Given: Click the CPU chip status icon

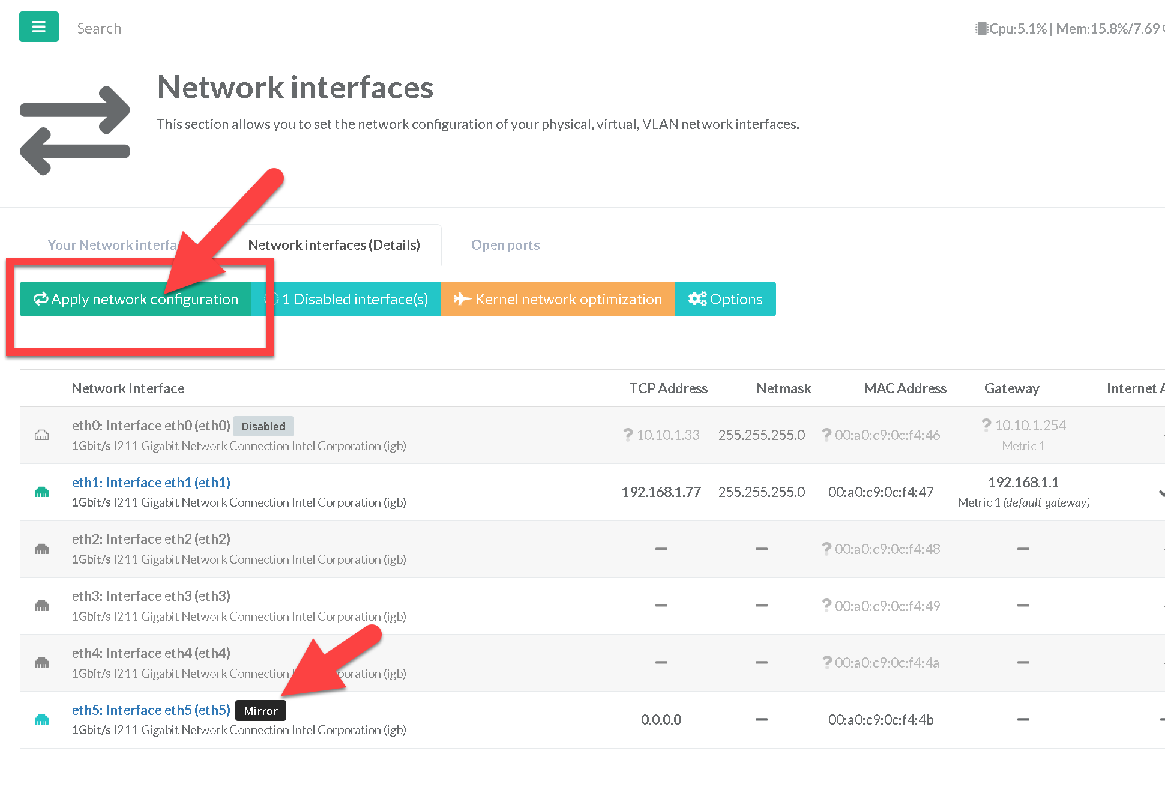Looking at the screenshot, I should (981, 29).
